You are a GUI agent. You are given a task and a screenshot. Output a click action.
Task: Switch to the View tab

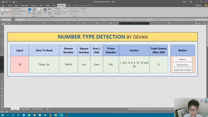click(54, 6)
